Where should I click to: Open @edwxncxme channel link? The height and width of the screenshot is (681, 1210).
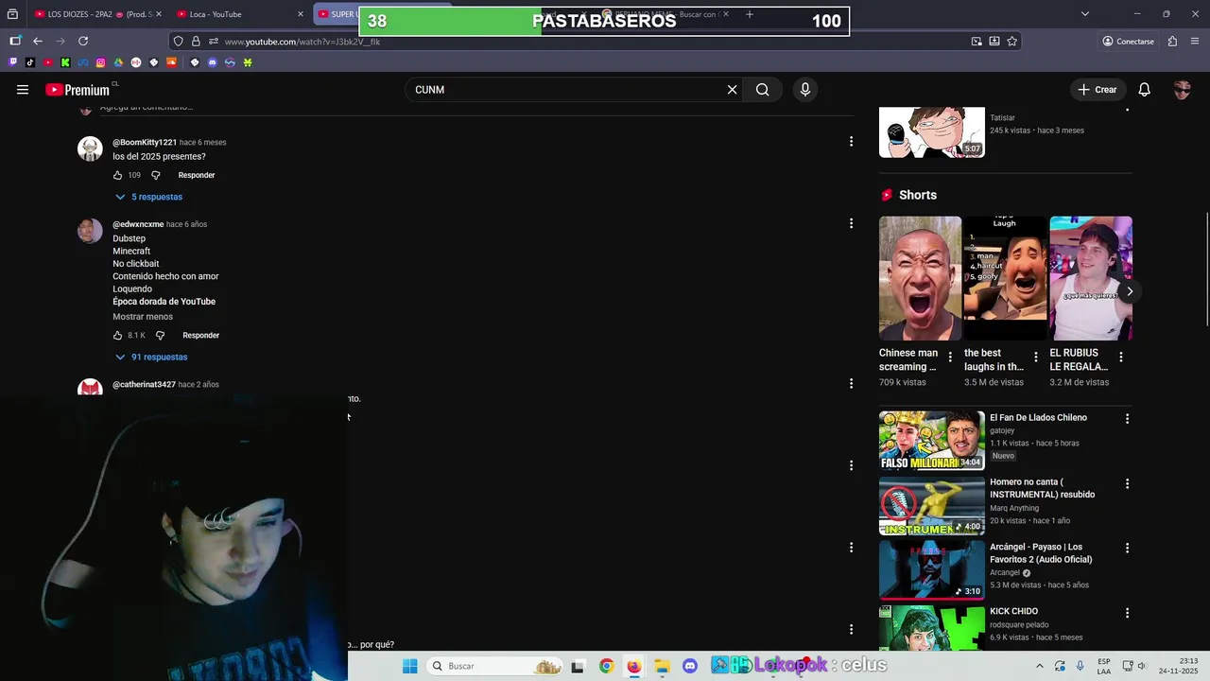pos(138,225)
